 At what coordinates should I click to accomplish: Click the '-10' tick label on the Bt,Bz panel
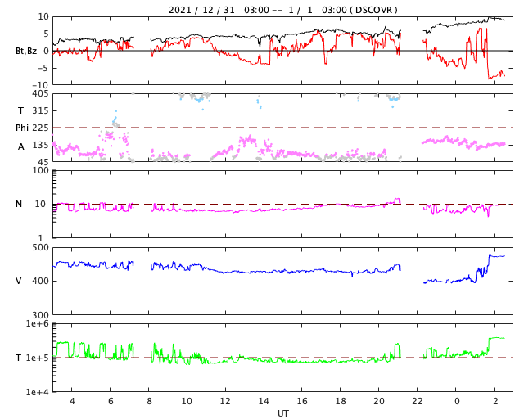(40, 85)
